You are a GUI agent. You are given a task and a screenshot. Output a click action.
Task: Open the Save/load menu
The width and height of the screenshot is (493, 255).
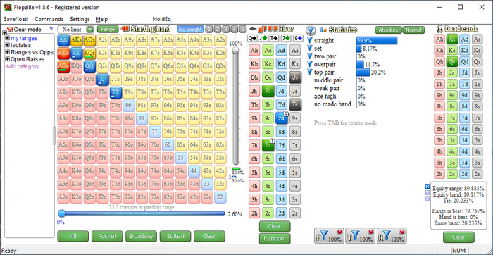(x=15, y=19)
